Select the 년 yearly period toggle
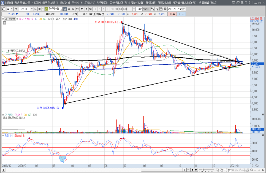This screenshot has height=173, width=266. point(77,9)
